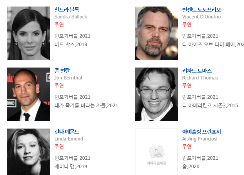
Task: Open the 산드라 블록 name link
Action: (67, 10)
